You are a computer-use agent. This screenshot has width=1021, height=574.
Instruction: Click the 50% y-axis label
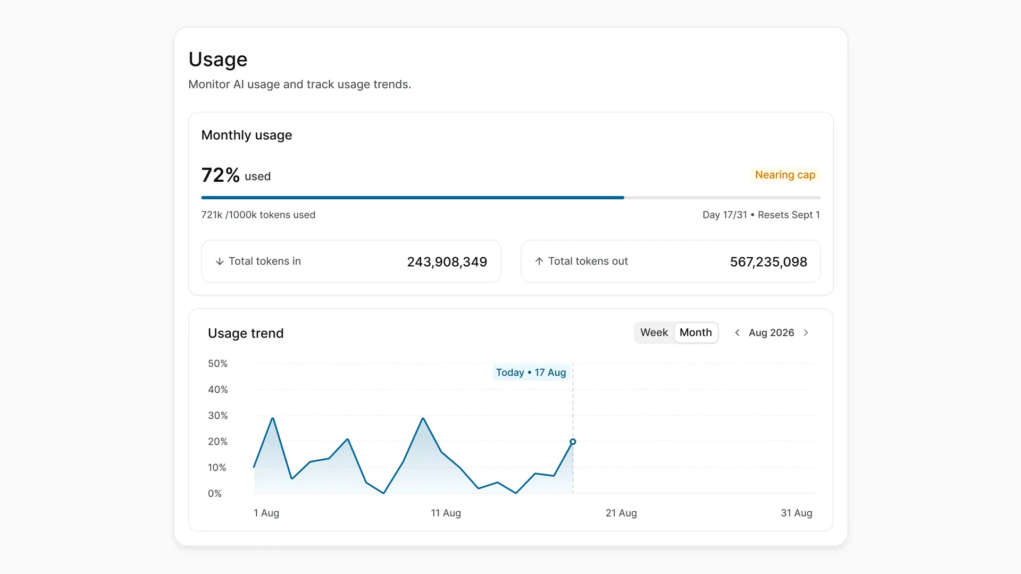point(217,364)
